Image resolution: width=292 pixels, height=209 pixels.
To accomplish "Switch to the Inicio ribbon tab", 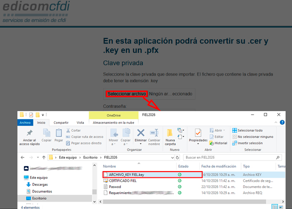I will click(41, 123).
